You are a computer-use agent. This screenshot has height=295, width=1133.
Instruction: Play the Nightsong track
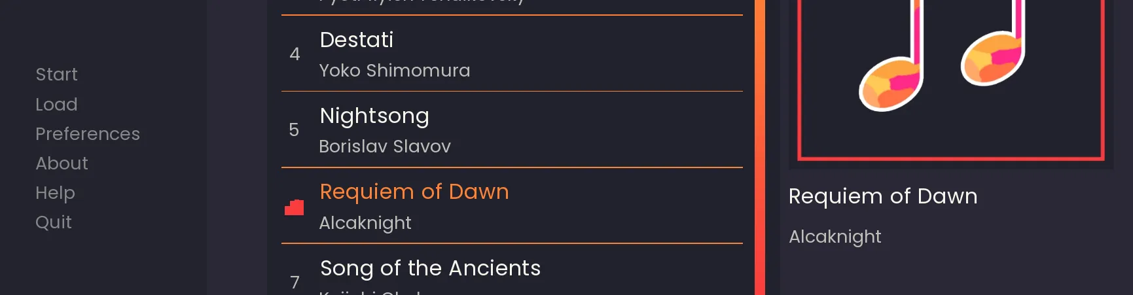coord(374,116)
